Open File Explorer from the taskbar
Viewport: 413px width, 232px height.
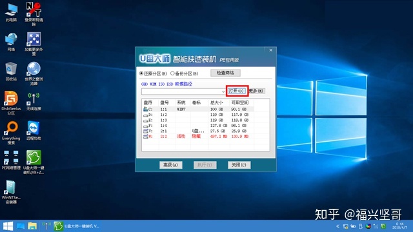tap(32, 226)
